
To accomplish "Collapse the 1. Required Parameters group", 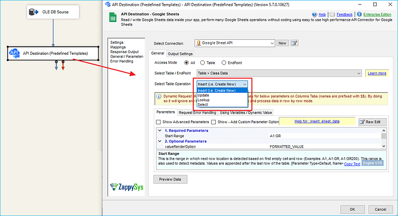I will (x=160, y=131).
